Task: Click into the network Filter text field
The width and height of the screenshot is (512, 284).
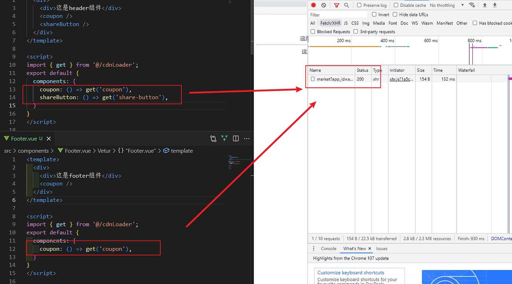Action: tap(338, 15)
